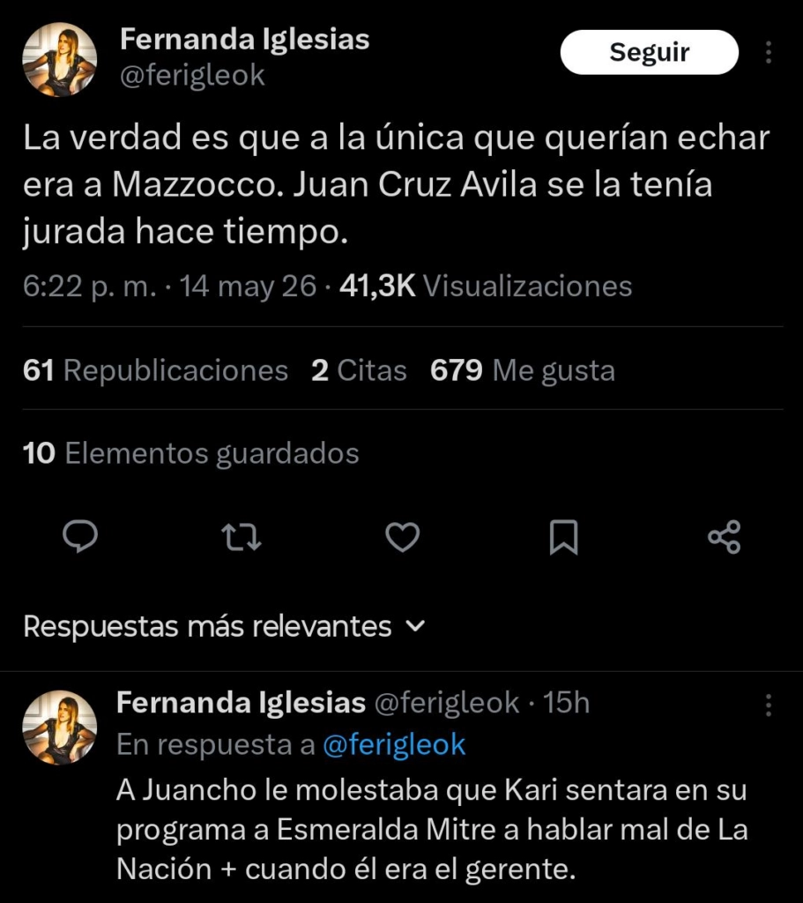
Task: Bookmark this tweet with the bookmark icon
Action: click(563, 537)
